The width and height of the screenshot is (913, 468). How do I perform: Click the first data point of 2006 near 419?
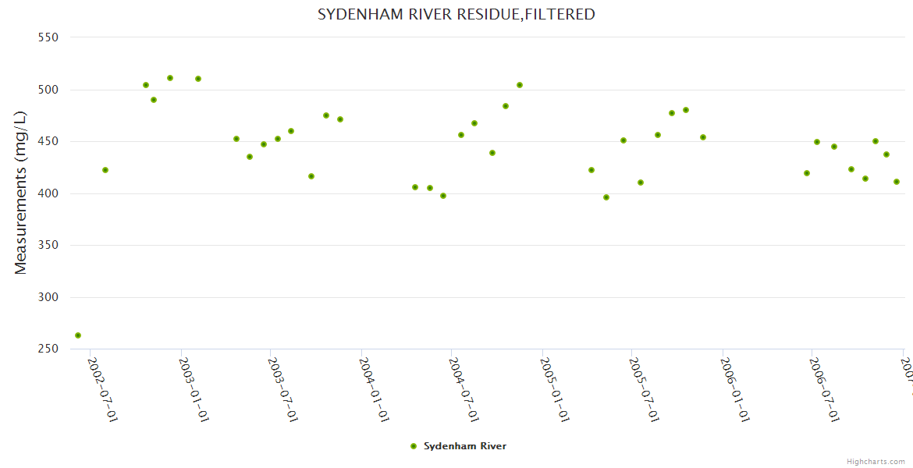point(807,173)
